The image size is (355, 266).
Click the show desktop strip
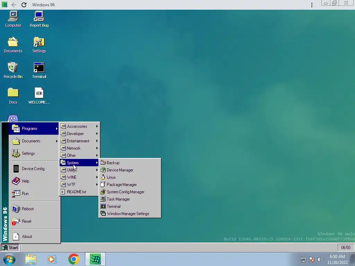click(x=353, y=259)
